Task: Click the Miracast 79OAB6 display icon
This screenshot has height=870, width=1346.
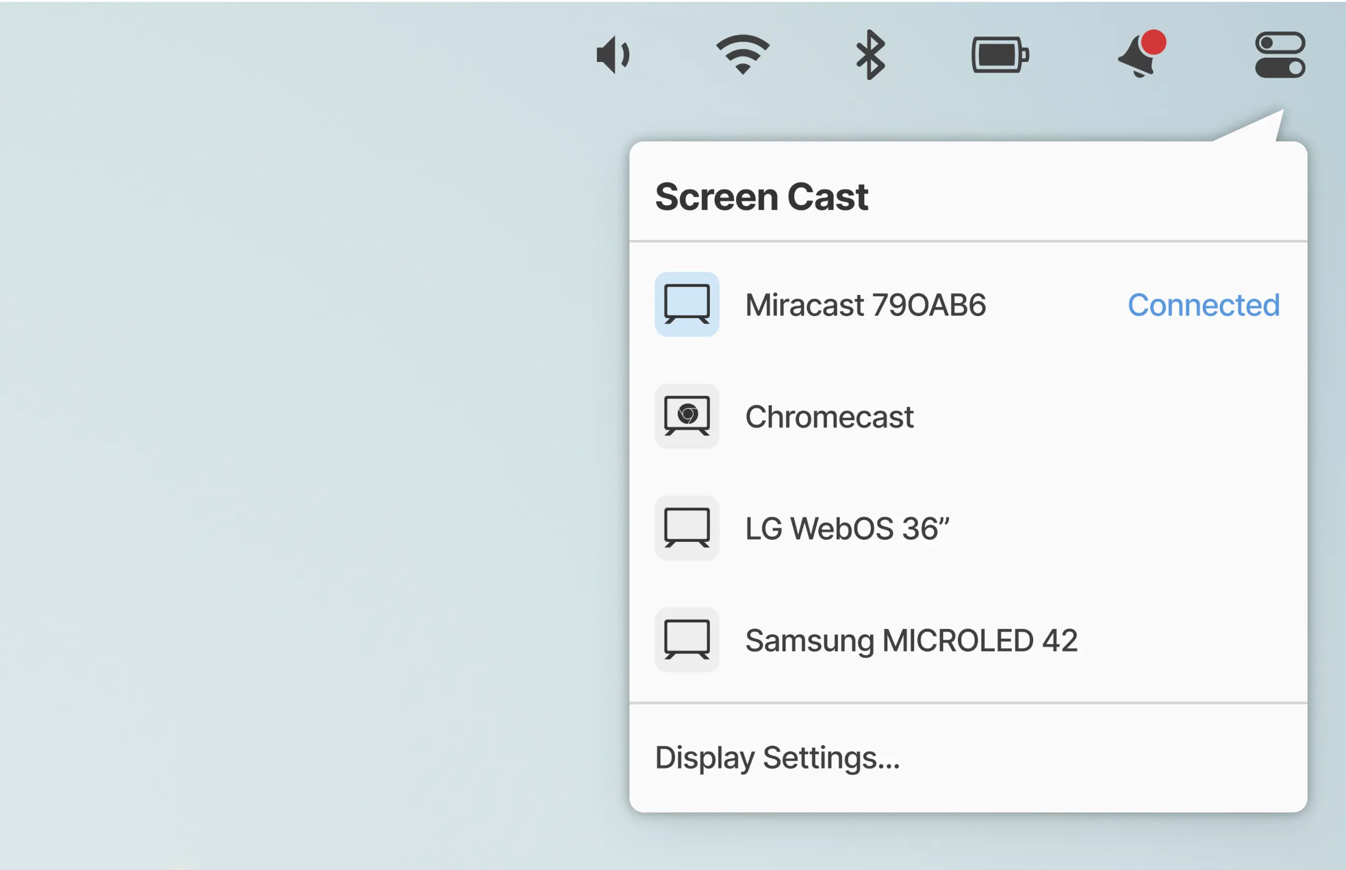Action: 686,305
